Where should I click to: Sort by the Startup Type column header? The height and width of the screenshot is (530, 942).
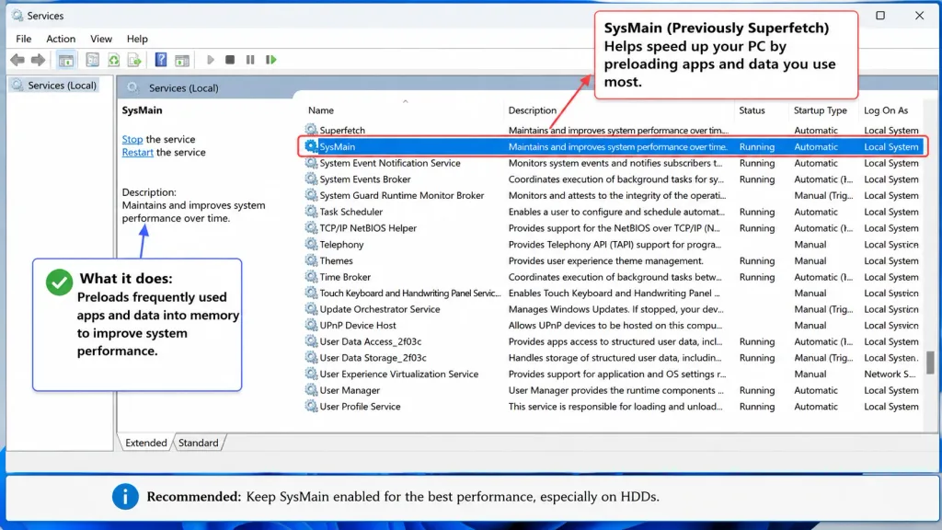[820, 110]
